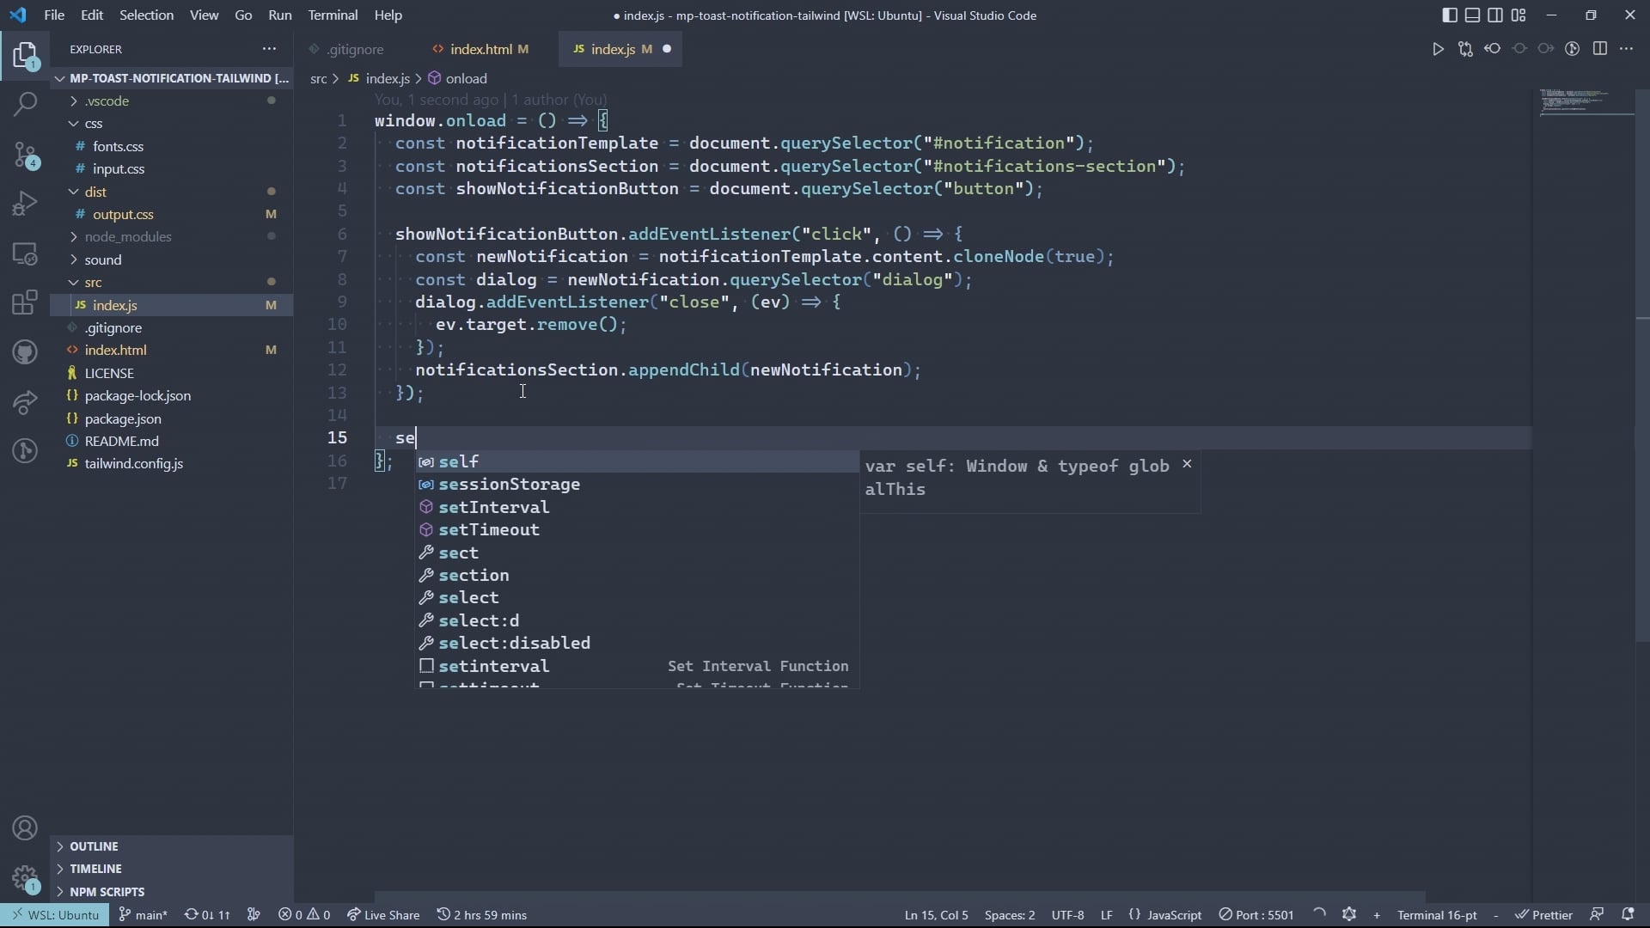This screenshot has width=1650, height=928.
Task: Click Live Share in status bar
Action: 383,914
